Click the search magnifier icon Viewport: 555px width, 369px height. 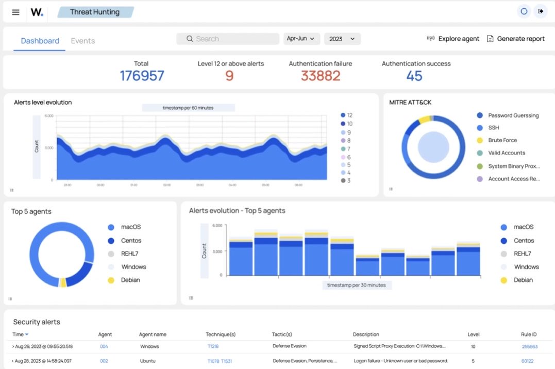click(190, 39)
